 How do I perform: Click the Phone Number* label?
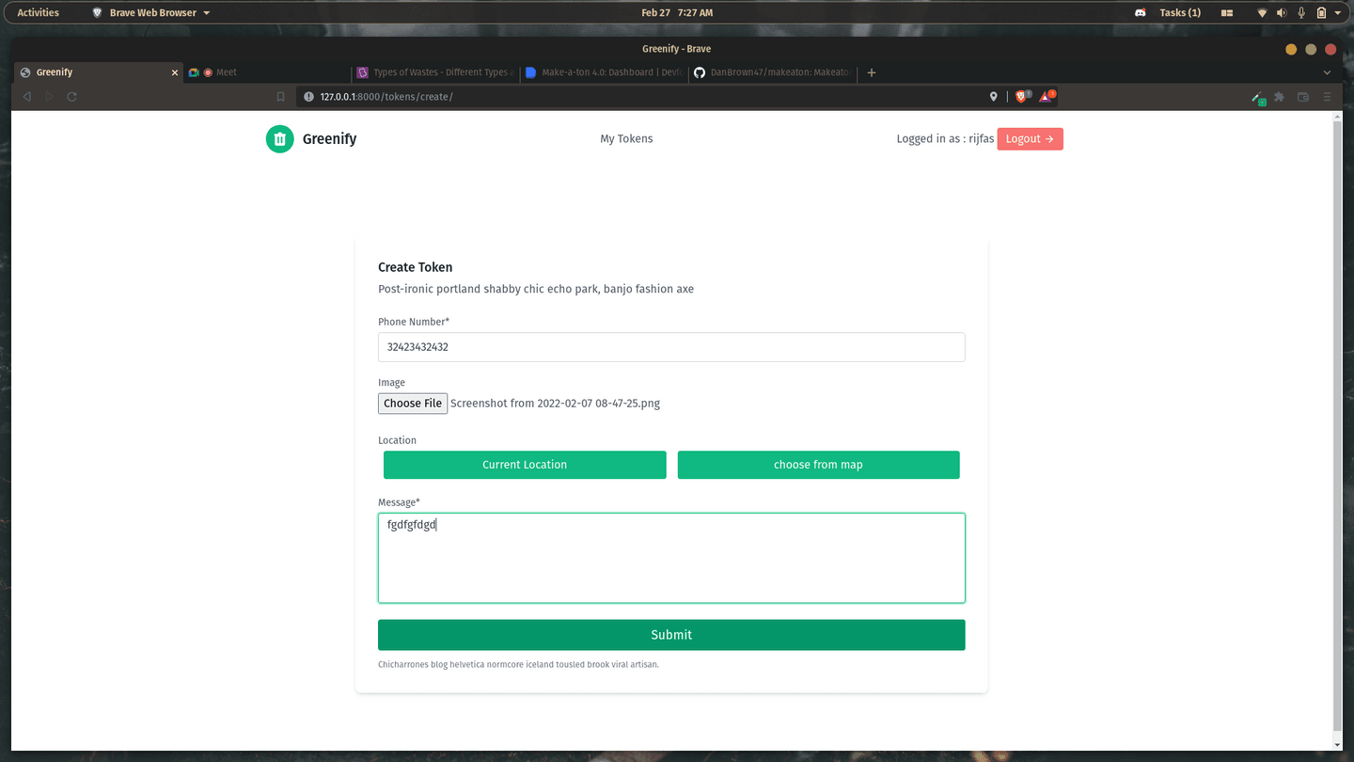[414, 322]
